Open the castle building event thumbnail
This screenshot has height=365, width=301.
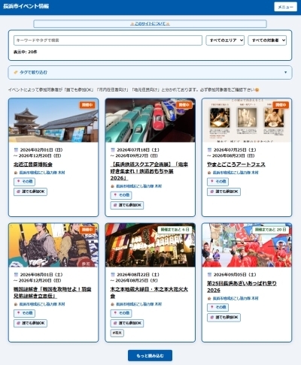click(x=53, y=120)
